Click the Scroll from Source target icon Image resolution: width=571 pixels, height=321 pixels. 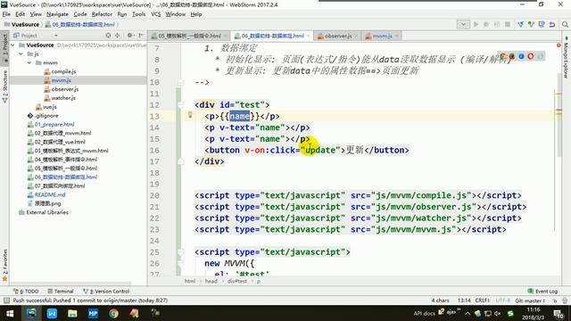(108, 36)
